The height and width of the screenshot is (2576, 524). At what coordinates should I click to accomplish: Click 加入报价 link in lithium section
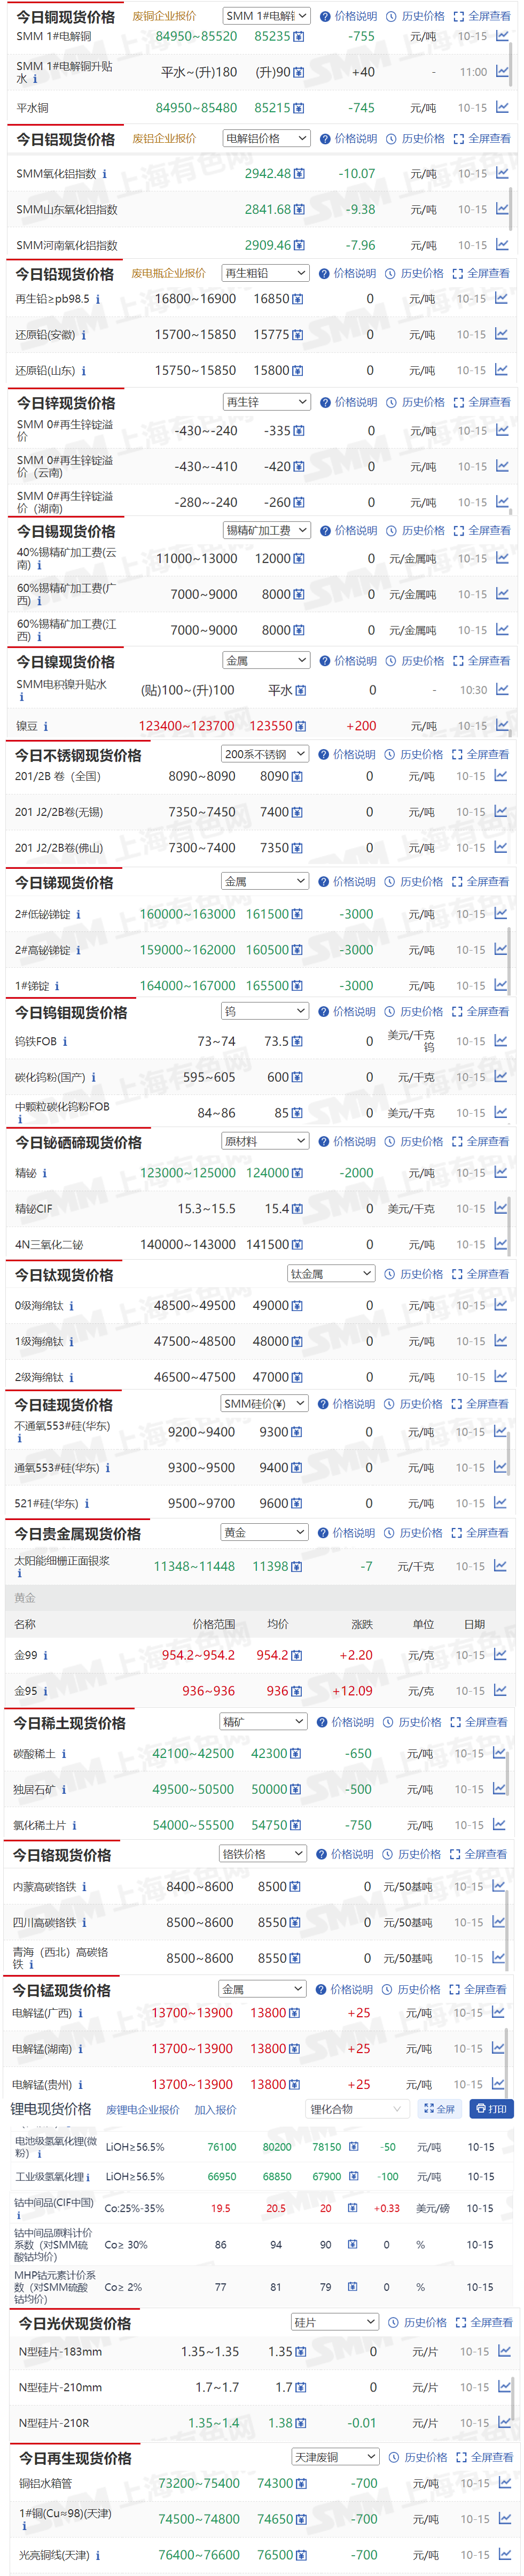(215, 2109)
